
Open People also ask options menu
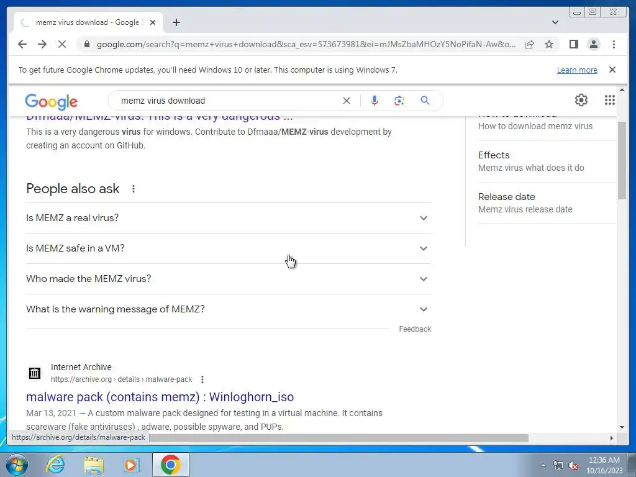(133, 189)
